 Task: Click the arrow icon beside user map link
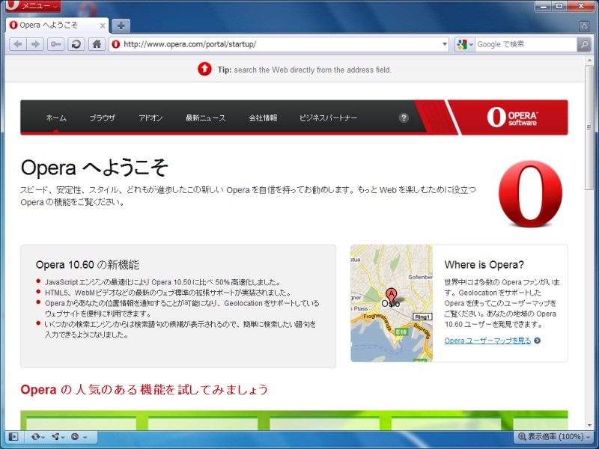click(x=537, y=340)
